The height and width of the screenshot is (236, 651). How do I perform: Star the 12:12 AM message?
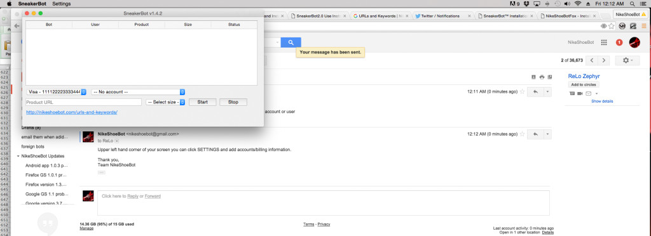pyautogui.click(x=523, y=134)
